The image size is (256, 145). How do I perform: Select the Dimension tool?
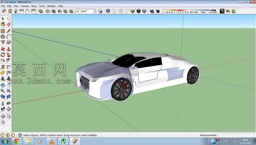point(9,67)
